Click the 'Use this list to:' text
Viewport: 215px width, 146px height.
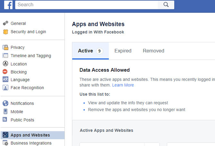click(x=95, y=94)
